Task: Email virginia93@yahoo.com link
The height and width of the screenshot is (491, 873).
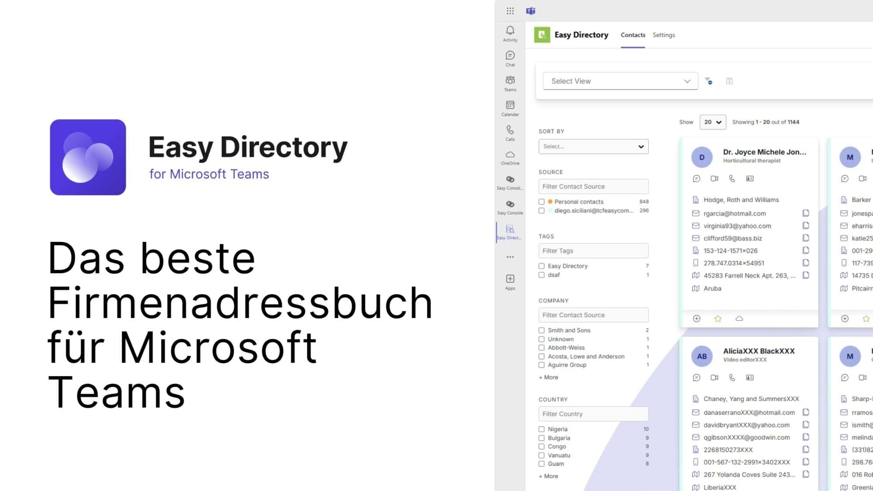Action: click(737, 226)
